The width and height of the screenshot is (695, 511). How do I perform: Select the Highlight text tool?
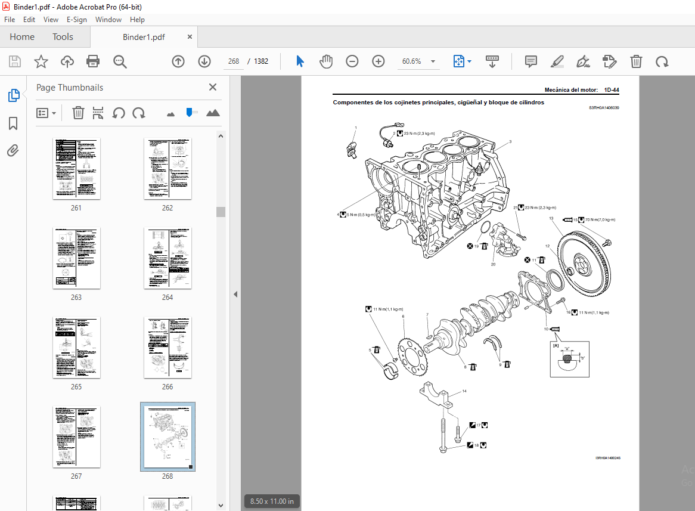557,61
